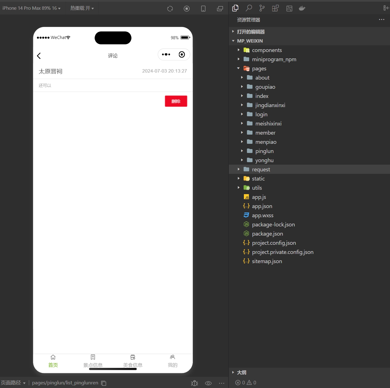Tap the mini program close circle button
This screenshot has width=390, height=388.
(x=182, y=55)
